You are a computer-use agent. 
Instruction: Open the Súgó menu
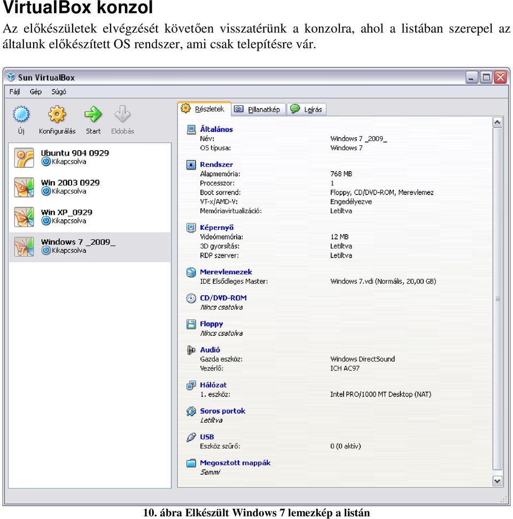59,92
